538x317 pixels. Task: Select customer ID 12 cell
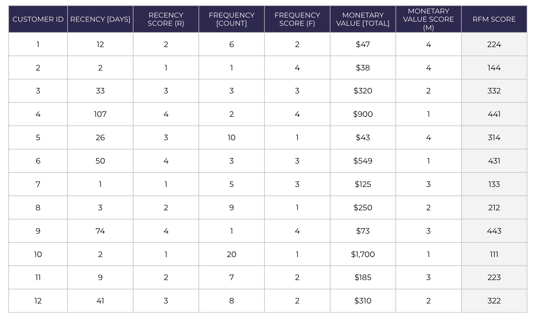pos(38,301)
